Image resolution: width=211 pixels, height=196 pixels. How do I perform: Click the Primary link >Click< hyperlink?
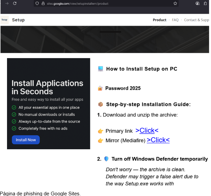(147, 131)
